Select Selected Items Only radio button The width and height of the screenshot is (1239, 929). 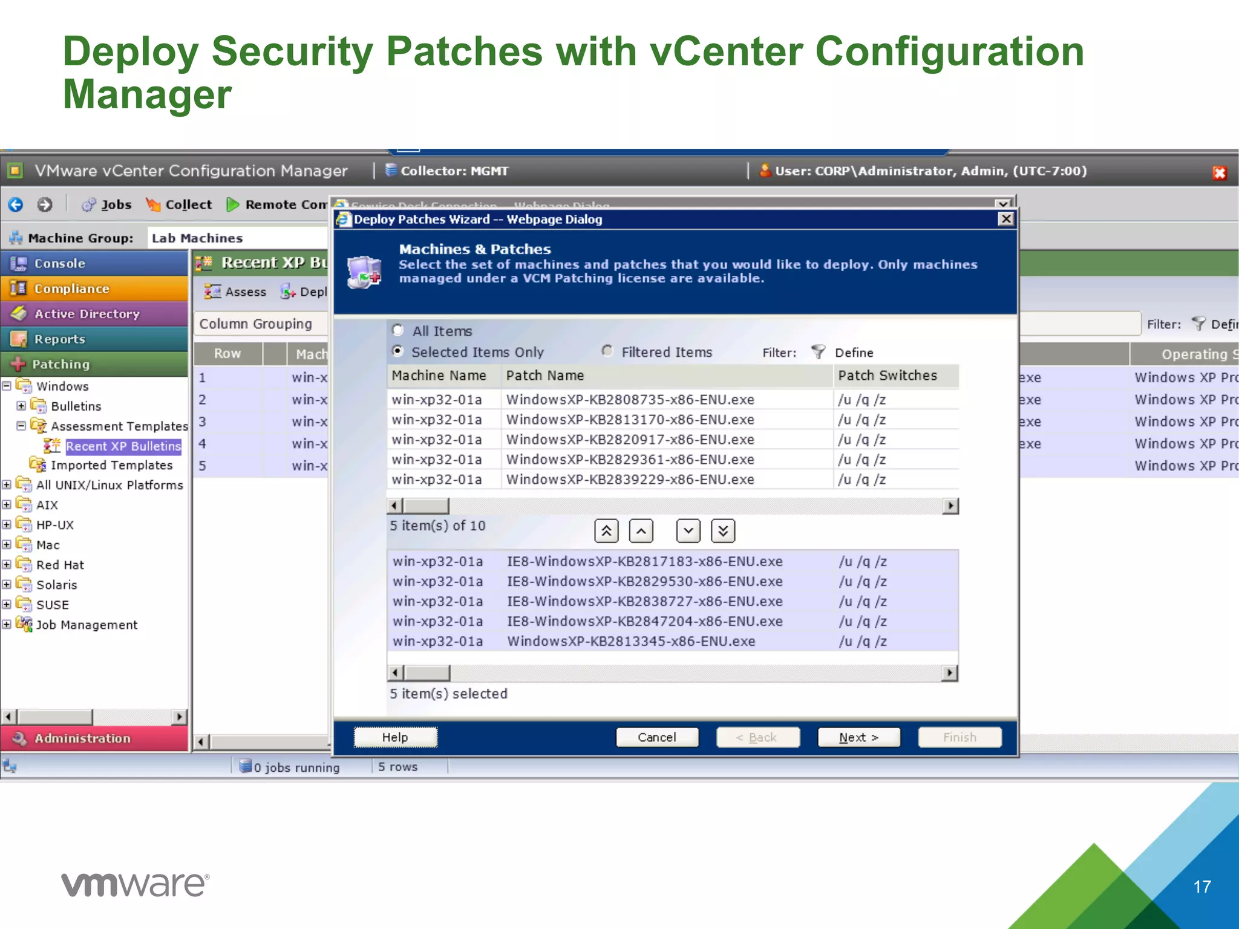[397, 351]
